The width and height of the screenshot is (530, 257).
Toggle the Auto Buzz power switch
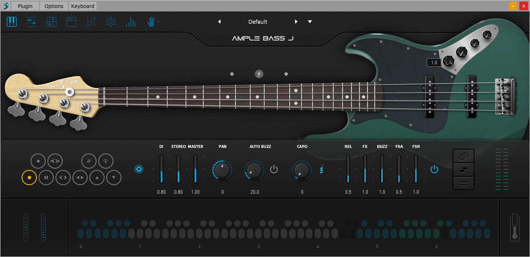tap(274, 170)
